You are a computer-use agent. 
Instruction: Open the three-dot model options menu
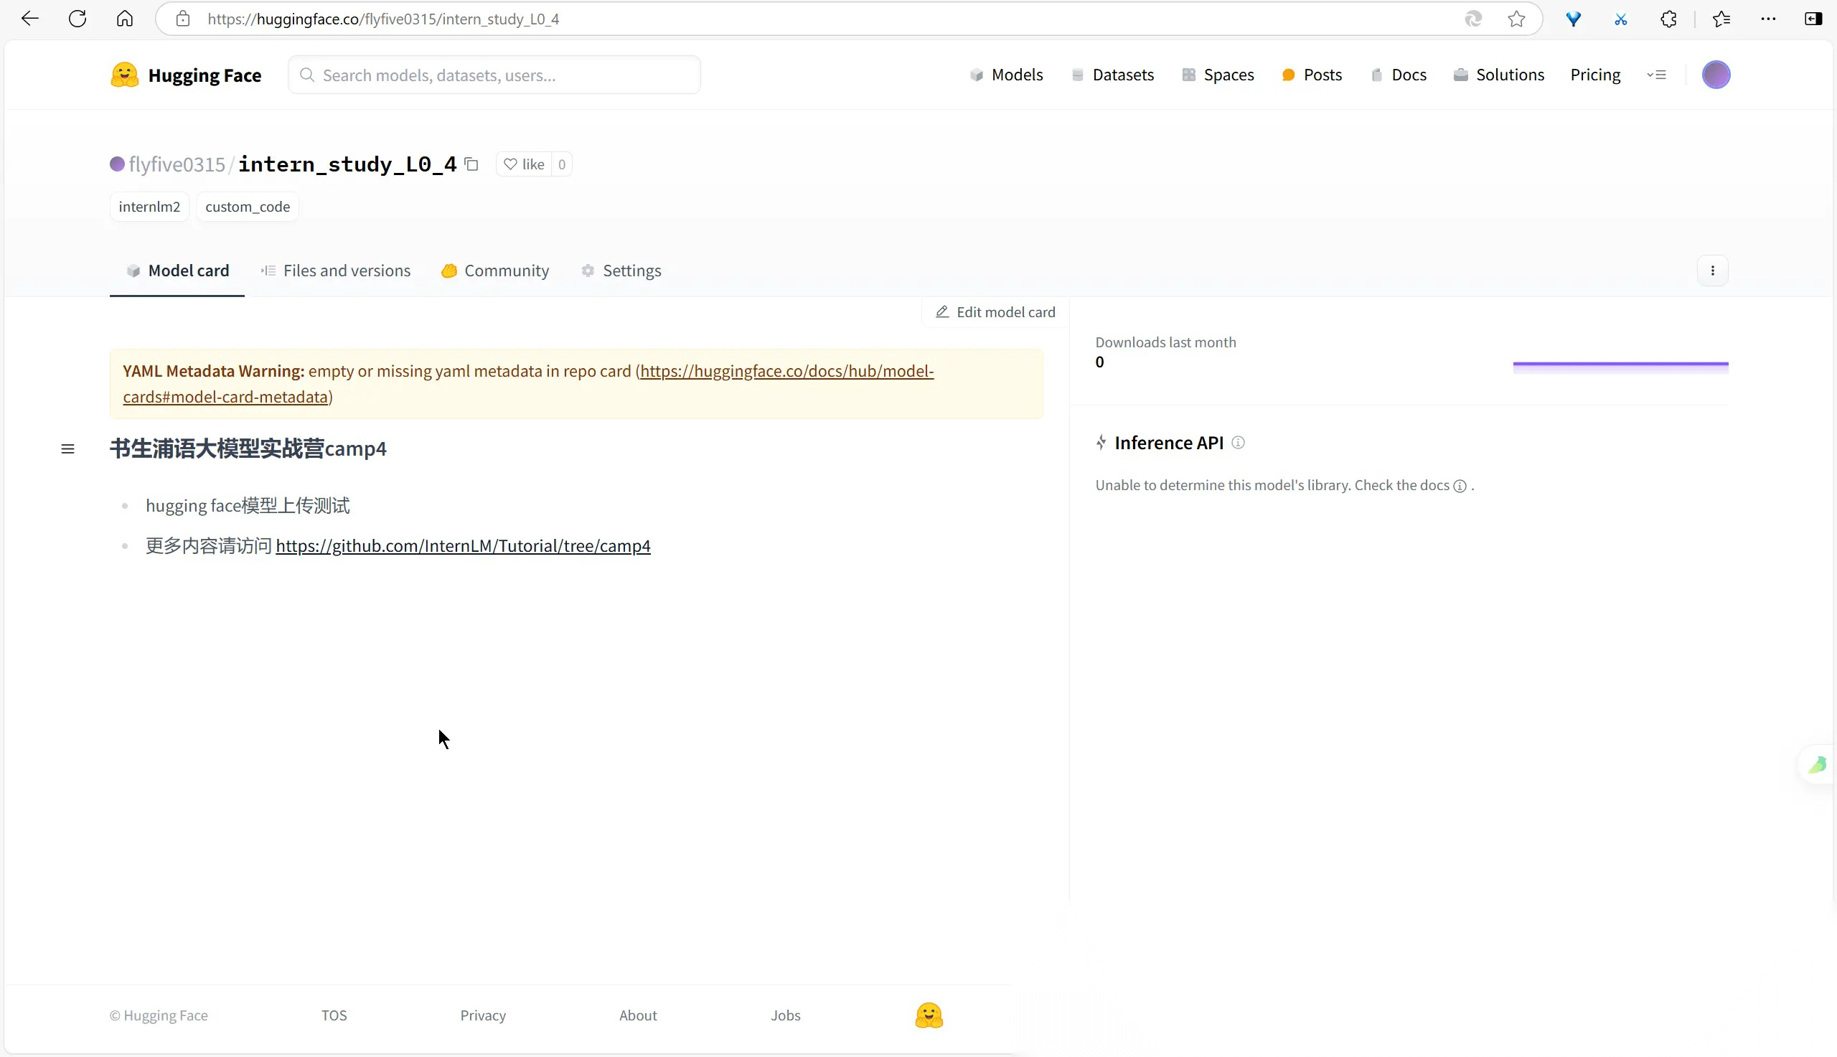[x=1712, y=271]
